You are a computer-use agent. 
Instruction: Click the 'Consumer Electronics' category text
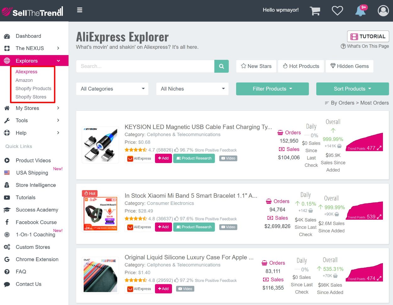point(170,203)
